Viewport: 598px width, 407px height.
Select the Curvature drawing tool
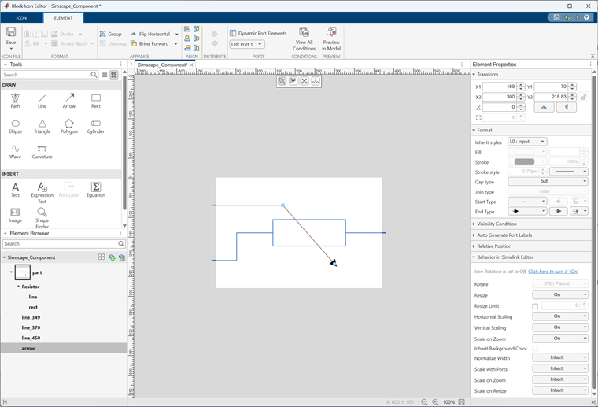point(42,151)
